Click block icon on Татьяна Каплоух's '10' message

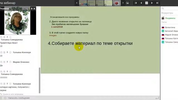[x=1, y=52]
